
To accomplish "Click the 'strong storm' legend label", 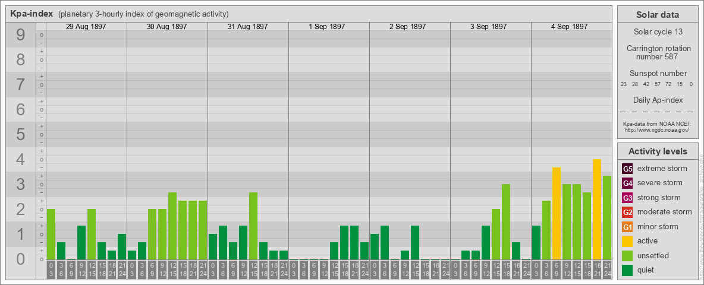I will click(659, 197).
